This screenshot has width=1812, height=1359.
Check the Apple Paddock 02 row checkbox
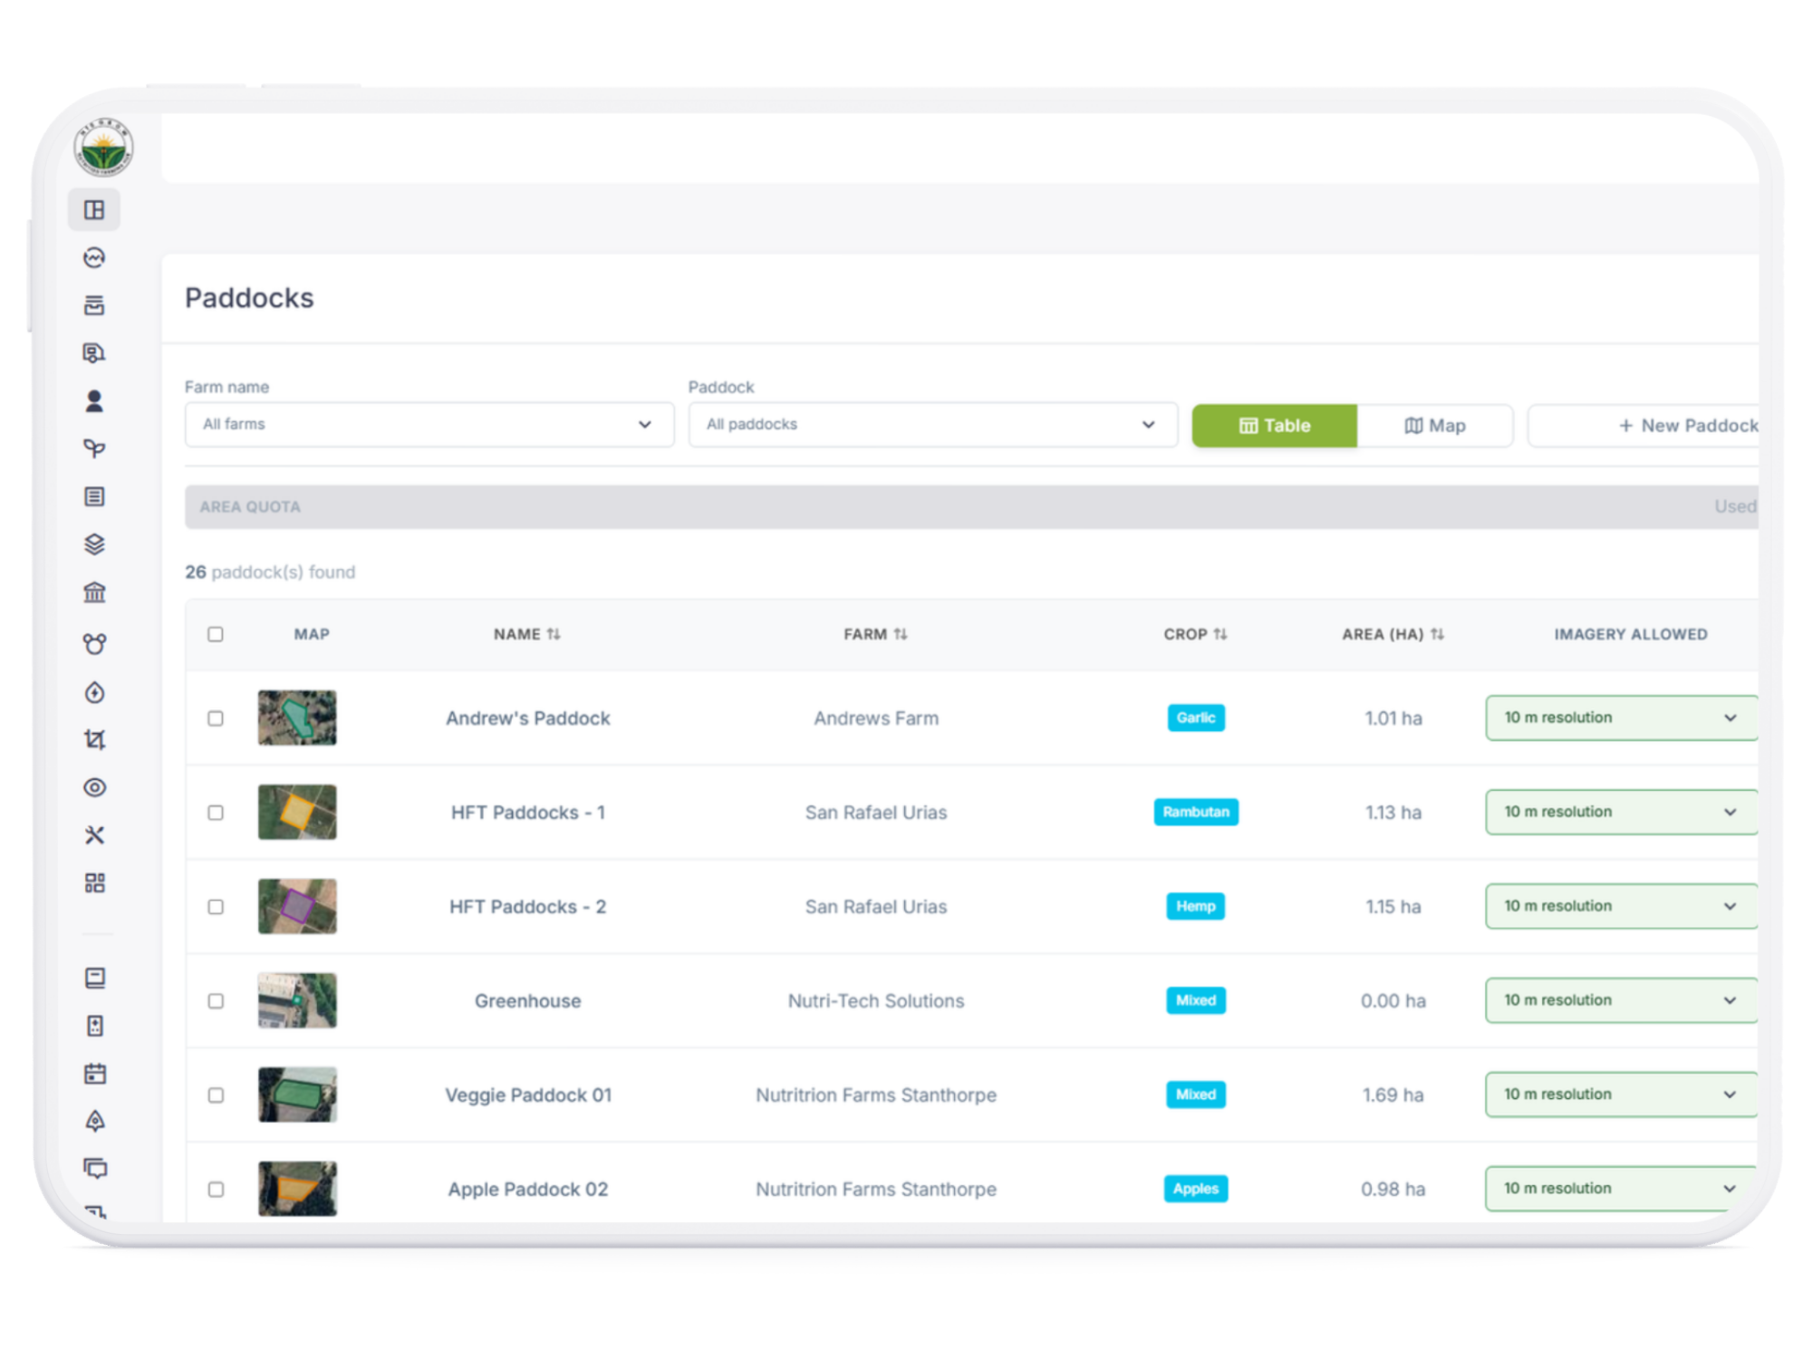click(x=216, y=1190)
